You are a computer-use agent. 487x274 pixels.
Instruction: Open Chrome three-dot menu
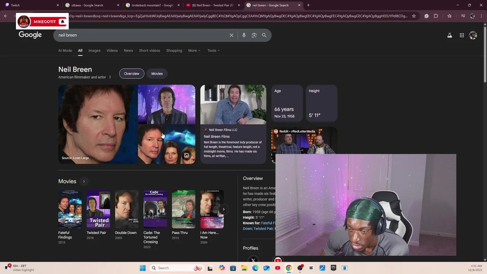pyautogui.click(x=481, y=16)
